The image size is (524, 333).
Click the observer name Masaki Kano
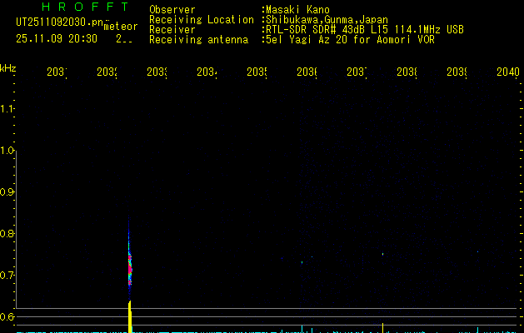point(297,10)
